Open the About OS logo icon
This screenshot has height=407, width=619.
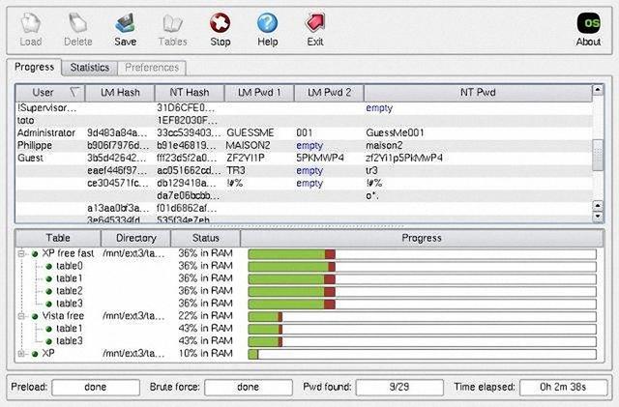coord(588,23)
